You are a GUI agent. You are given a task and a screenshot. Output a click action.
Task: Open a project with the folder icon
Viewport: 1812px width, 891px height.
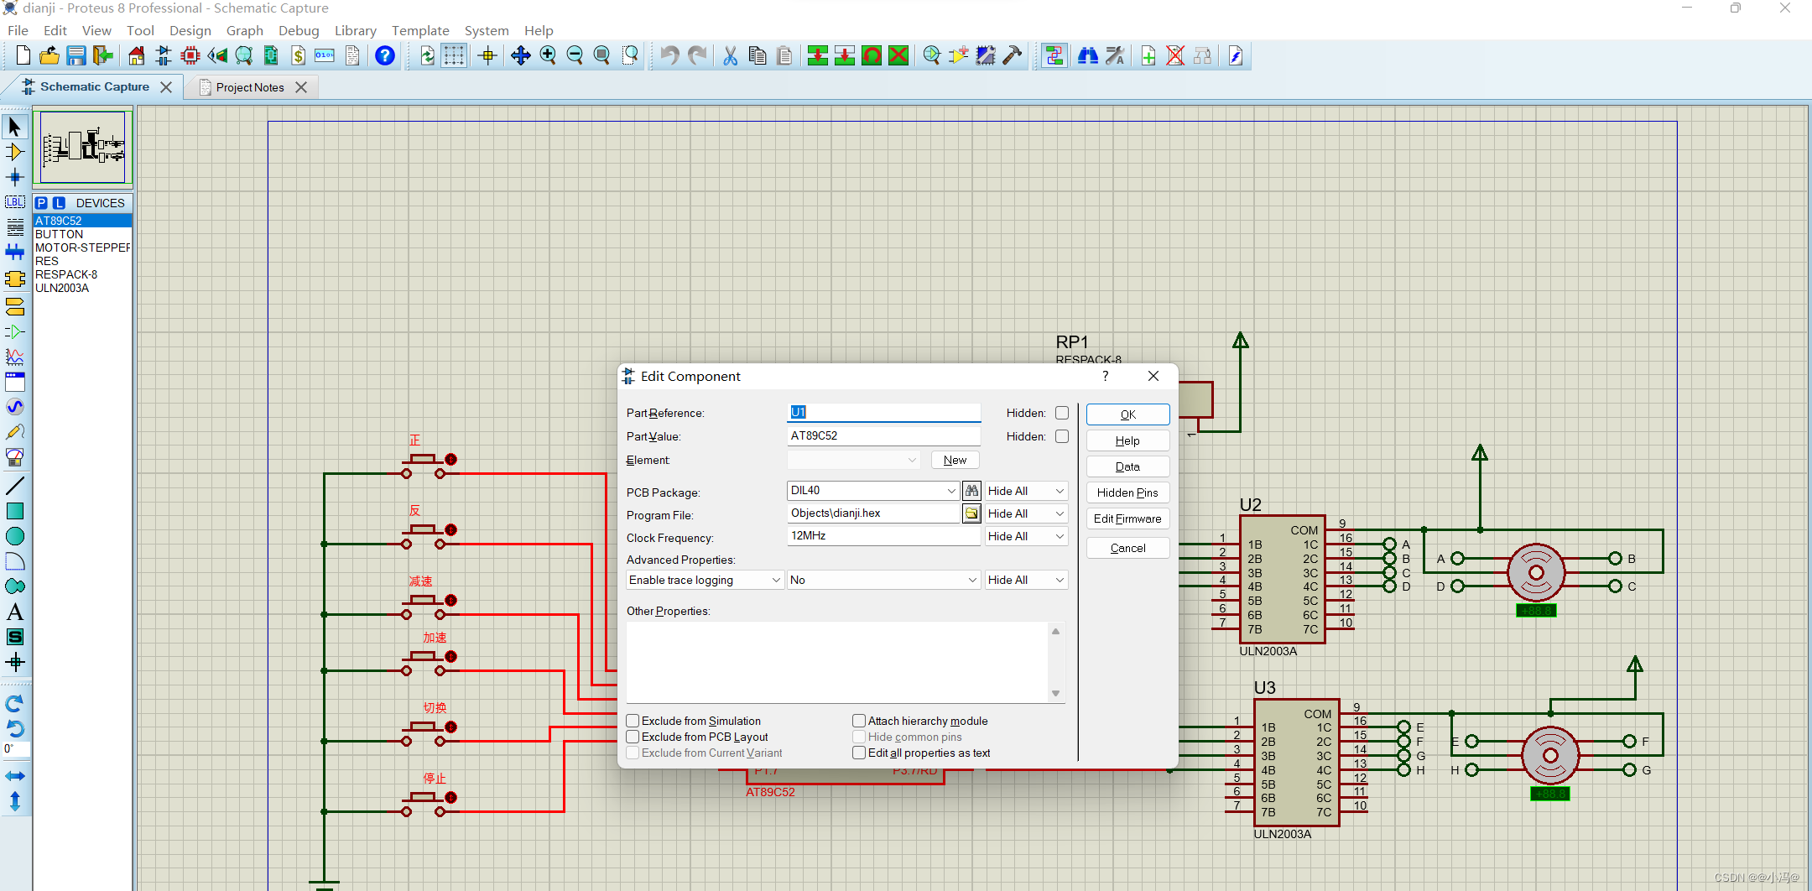49,56
